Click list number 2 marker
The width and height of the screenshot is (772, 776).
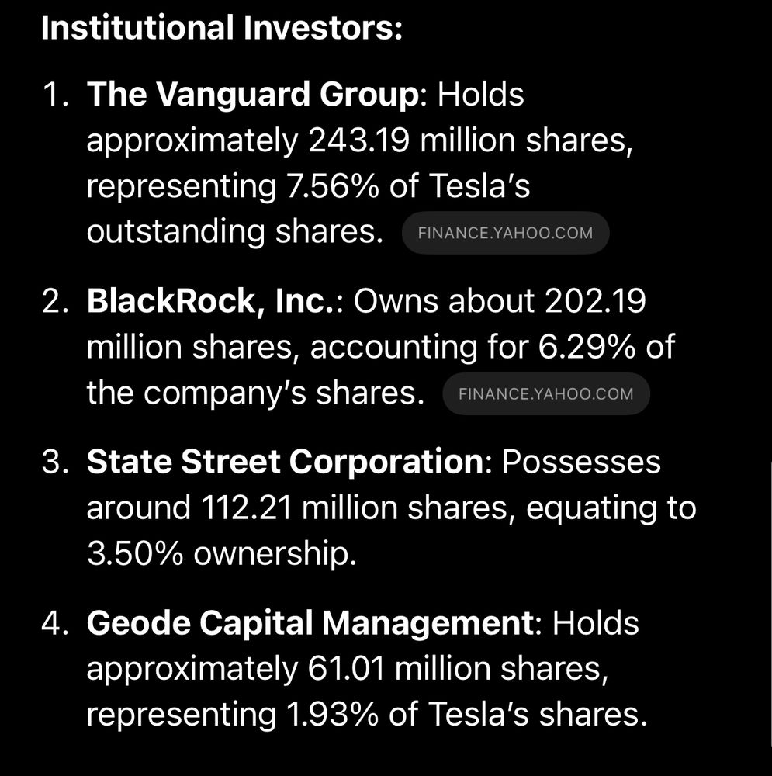[x=55, y=301]
